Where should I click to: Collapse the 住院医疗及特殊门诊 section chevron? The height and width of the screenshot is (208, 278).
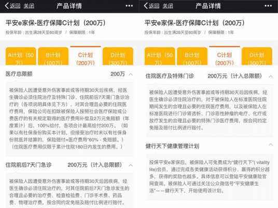pos(271,76)
